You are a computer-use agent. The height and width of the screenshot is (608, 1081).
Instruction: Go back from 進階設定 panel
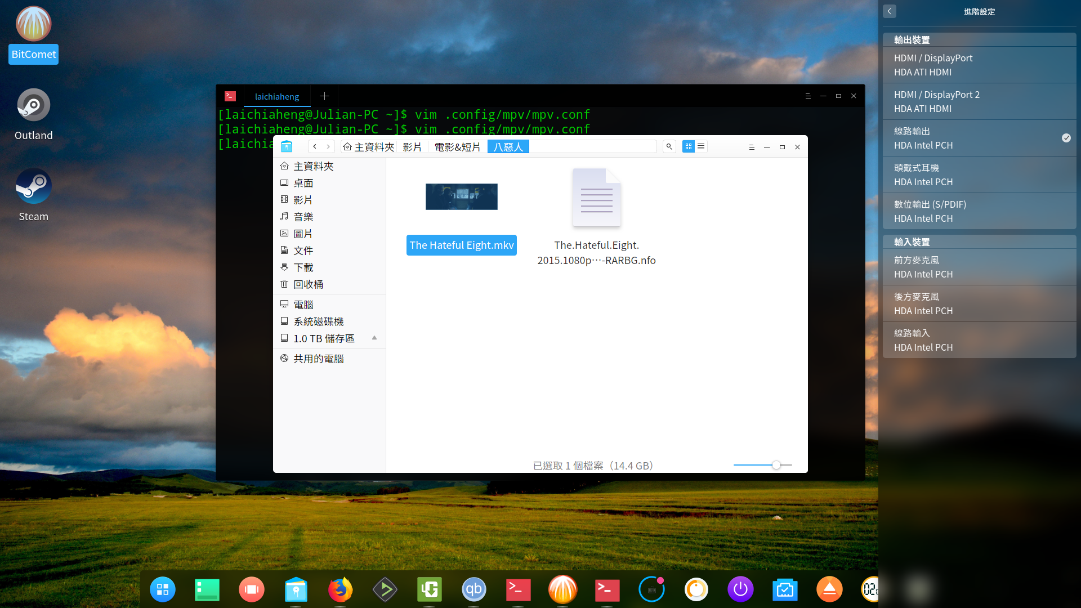coord(890,11)
